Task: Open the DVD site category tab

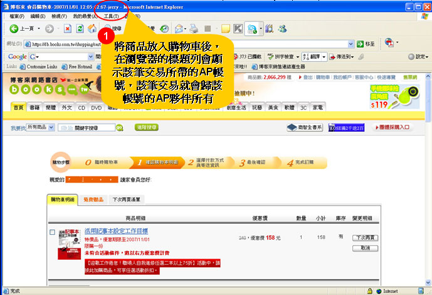Action: click(97, 107)
